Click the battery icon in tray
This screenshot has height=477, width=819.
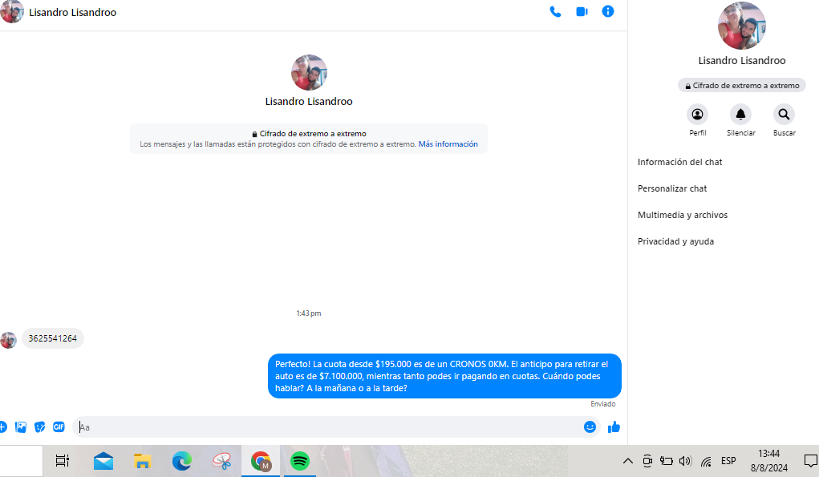pyautogui.click(x=666, y=461)
